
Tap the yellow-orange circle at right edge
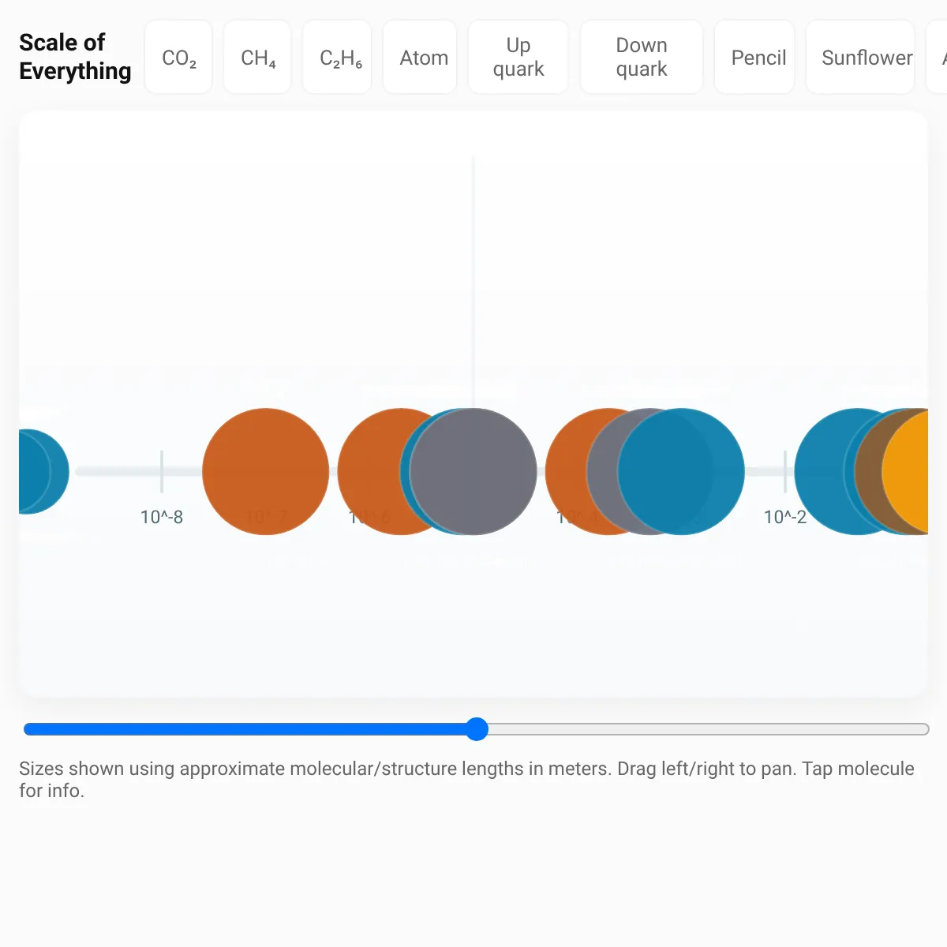(908, 471)
